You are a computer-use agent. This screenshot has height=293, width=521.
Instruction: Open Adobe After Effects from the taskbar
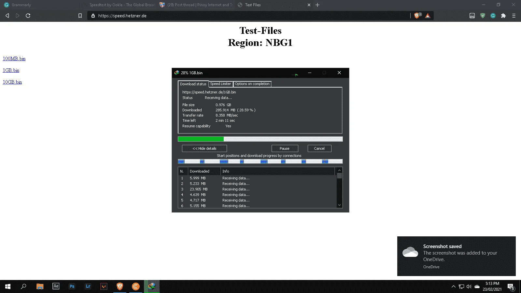click(56, 286)
